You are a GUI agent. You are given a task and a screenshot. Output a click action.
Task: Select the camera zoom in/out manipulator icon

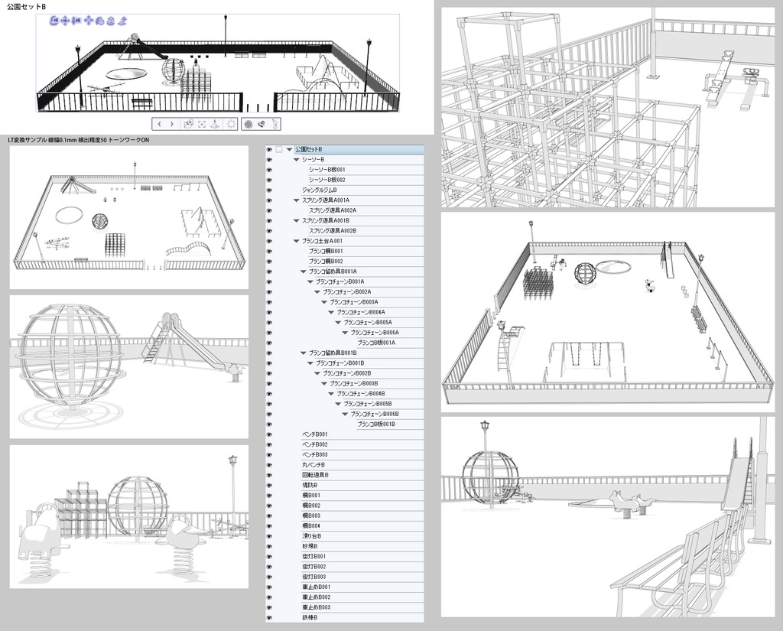coord(76,21)
